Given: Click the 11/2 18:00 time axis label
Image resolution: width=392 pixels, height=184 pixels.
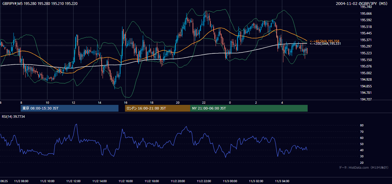Looking at the screenshot, I should [x=152, y=181].
